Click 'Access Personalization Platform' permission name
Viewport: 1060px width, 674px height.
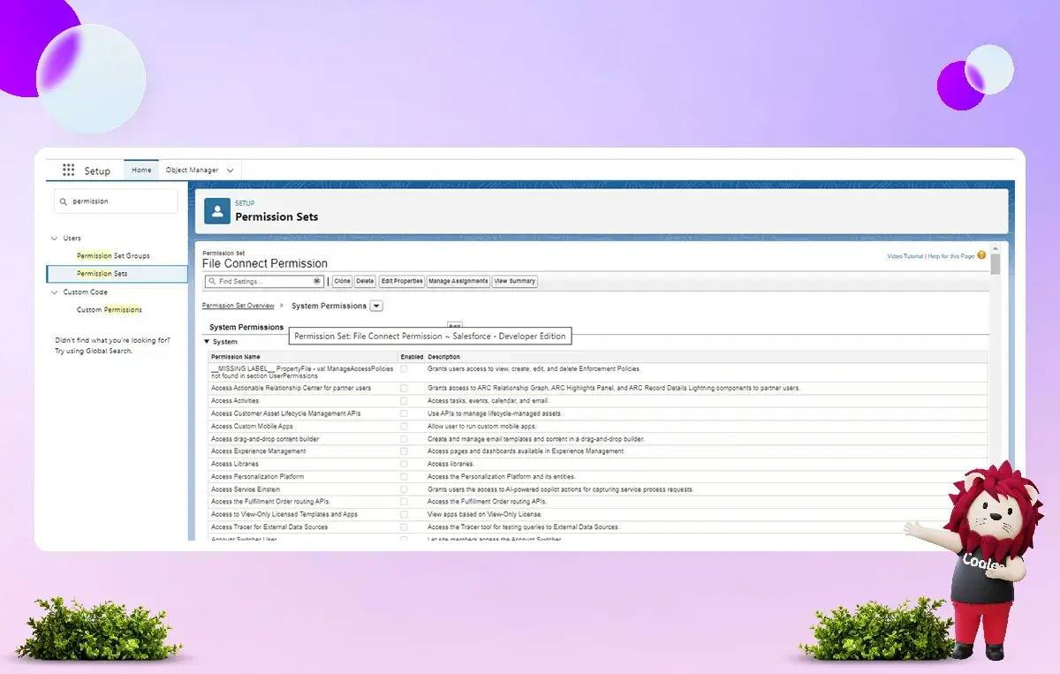tap(257, 477)
